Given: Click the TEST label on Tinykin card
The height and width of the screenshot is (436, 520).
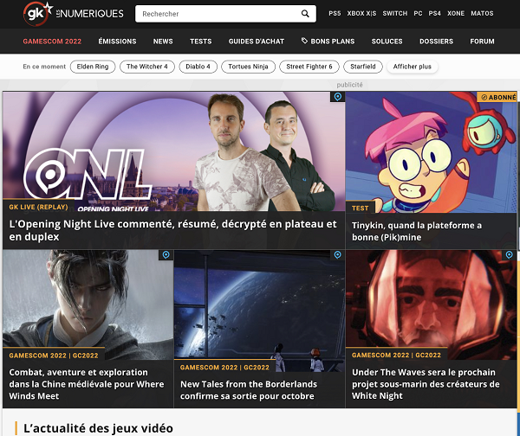Looking at the screenshot, I should coord(361,208).
